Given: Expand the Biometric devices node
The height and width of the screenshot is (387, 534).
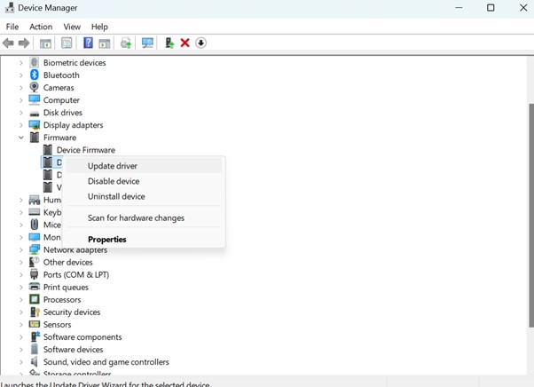Looking at the screenshot, I should click(20, 63).
